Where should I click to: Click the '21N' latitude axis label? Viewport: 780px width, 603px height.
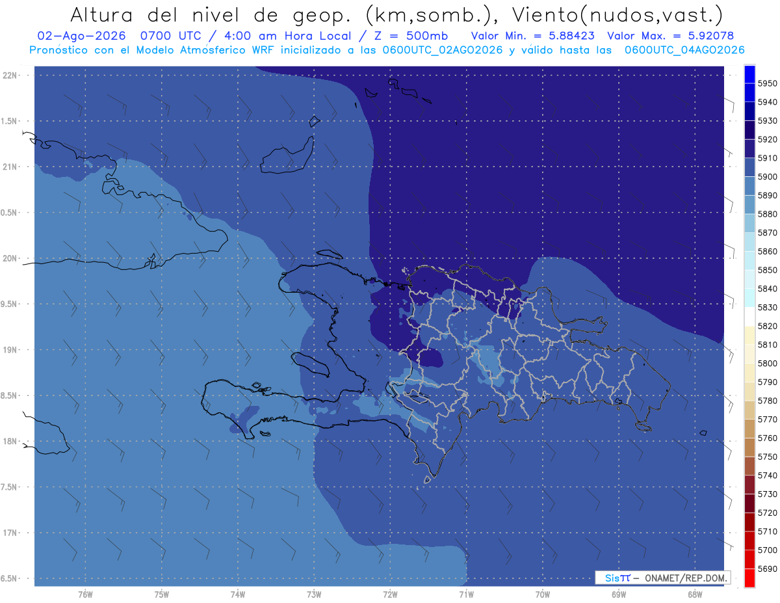10,167
